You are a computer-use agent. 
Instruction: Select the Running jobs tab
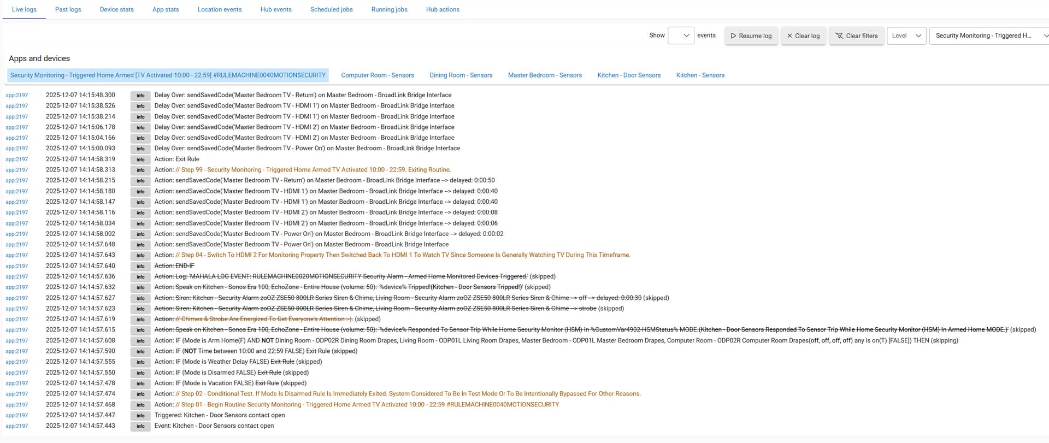[389, 9]
